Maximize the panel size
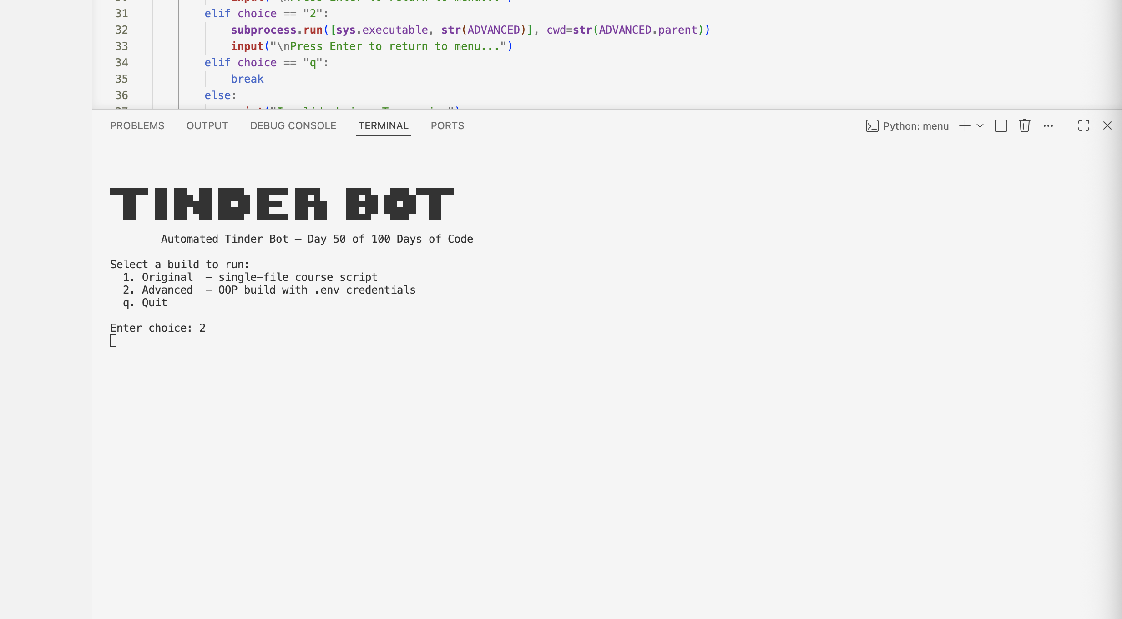Viewport: 1122px width, 619px height. point(1084,125)
